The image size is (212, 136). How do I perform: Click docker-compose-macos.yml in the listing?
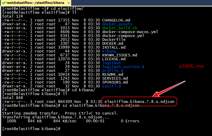130,32
